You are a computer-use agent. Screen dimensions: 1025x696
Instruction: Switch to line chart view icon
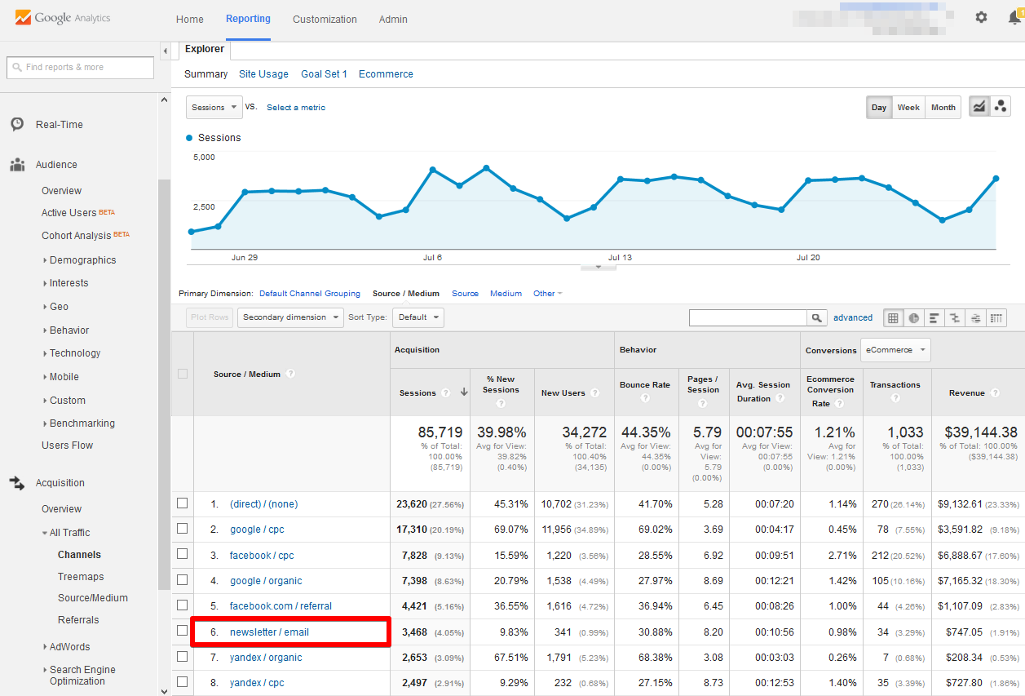coord(979,107)
